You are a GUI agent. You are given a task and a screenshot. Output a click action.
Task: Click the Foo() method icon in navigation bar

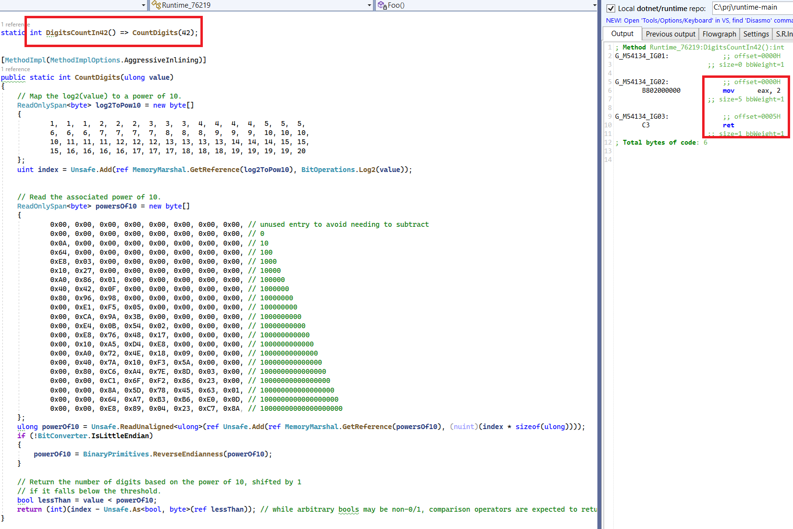pyautogui.click(x=382, y=5)
